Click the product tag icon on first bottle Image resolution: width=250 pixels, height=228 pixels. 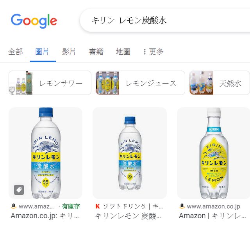pyautogui.click(x=19, y=190)
